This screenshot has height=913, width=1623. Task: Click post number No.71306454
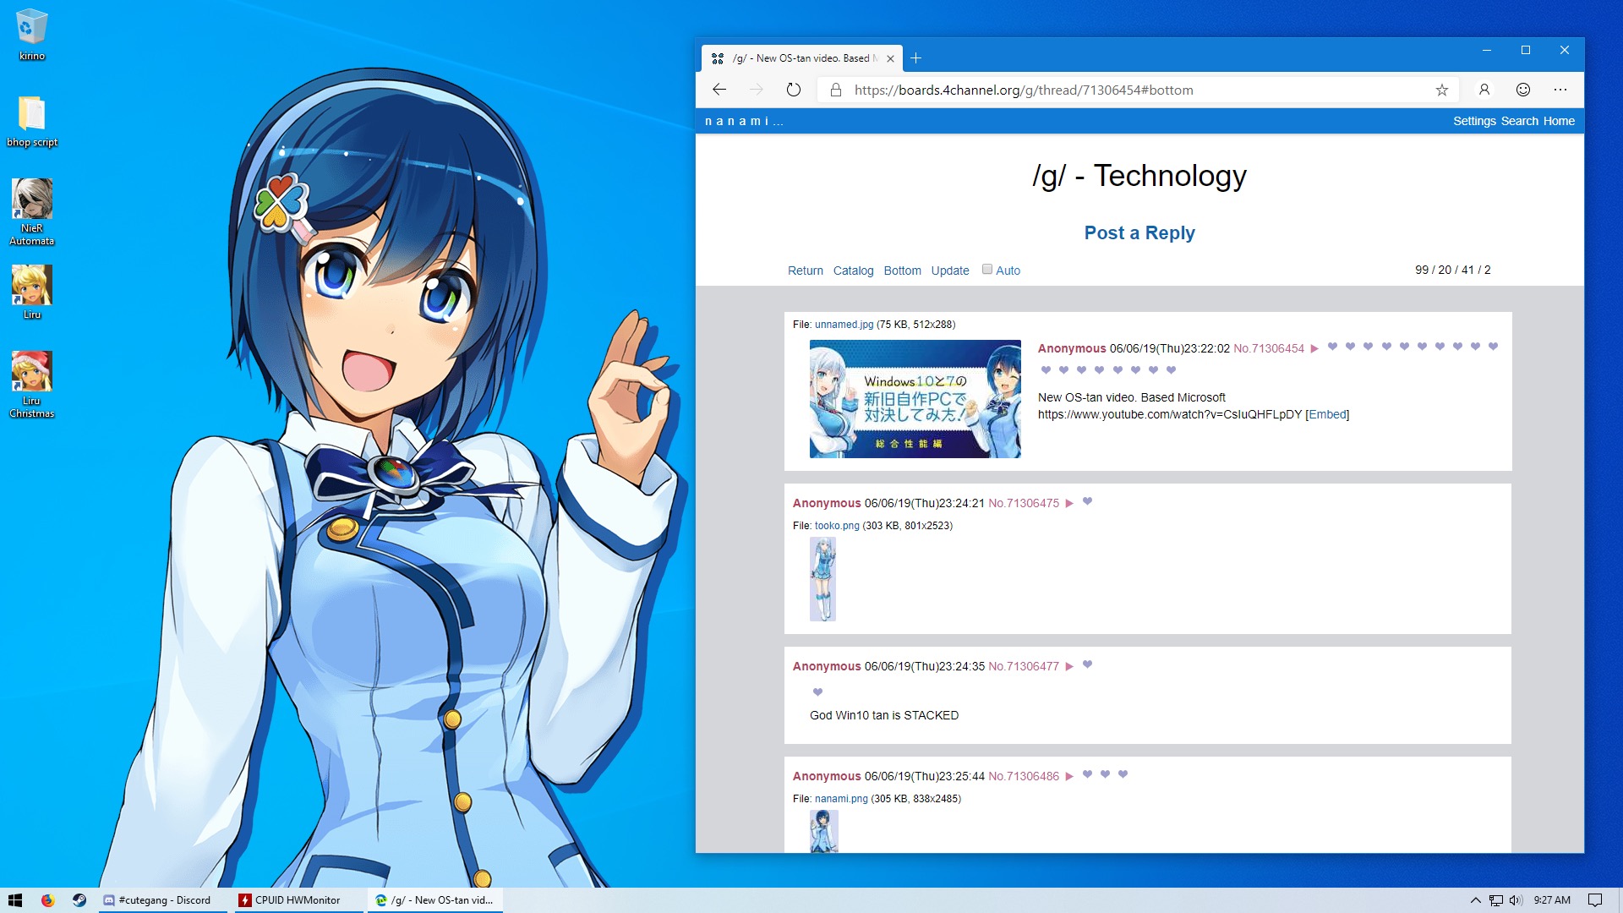(1268, 348)
